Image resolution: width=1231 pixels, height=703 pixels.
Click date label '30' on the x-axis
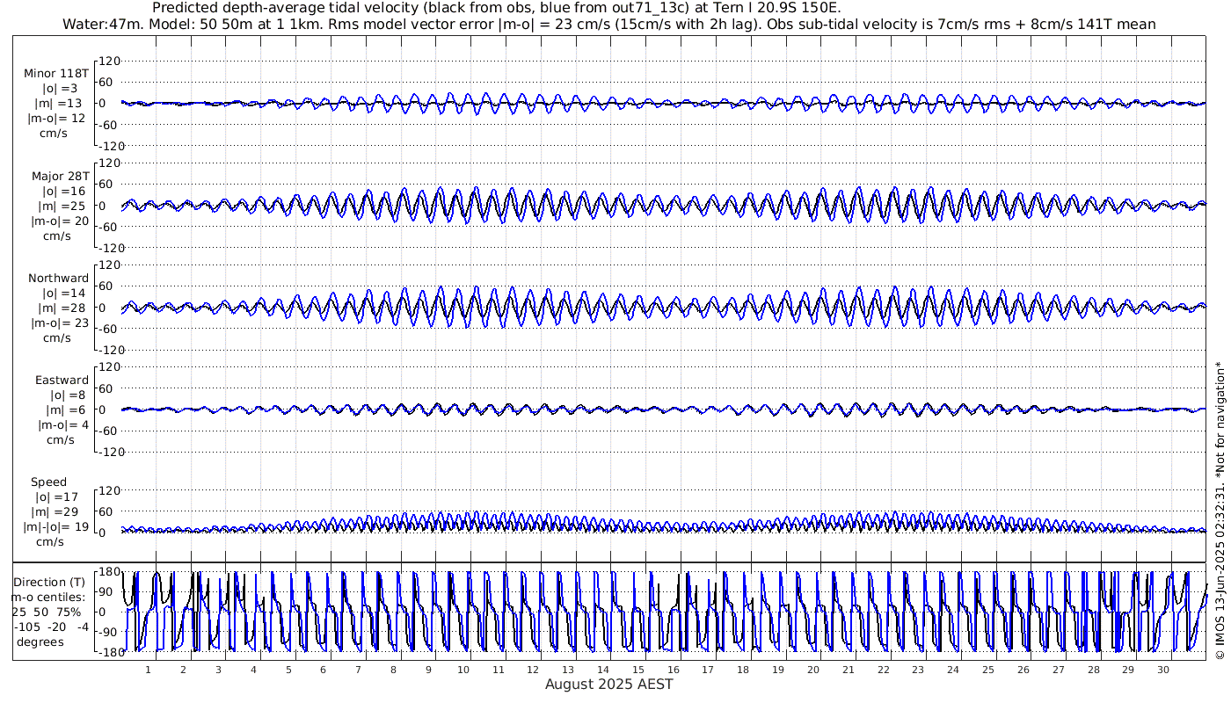(1164, 670)
